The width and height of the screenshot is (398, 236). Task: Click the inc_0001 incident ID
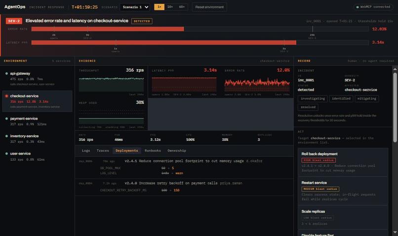tap(306, 80)
